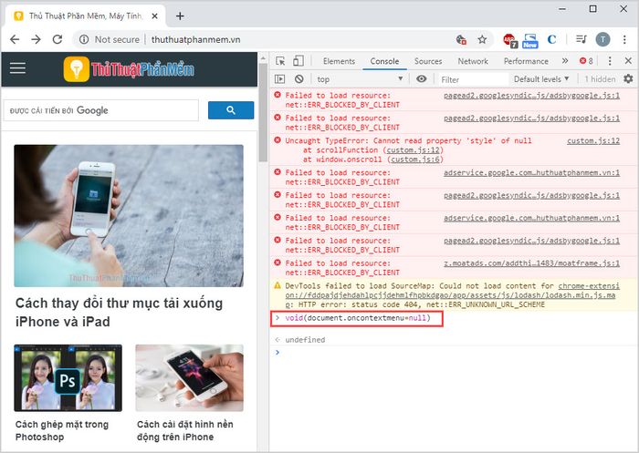Open the blue New extension icon
The image size is (639, 453).
pos(530,40)
